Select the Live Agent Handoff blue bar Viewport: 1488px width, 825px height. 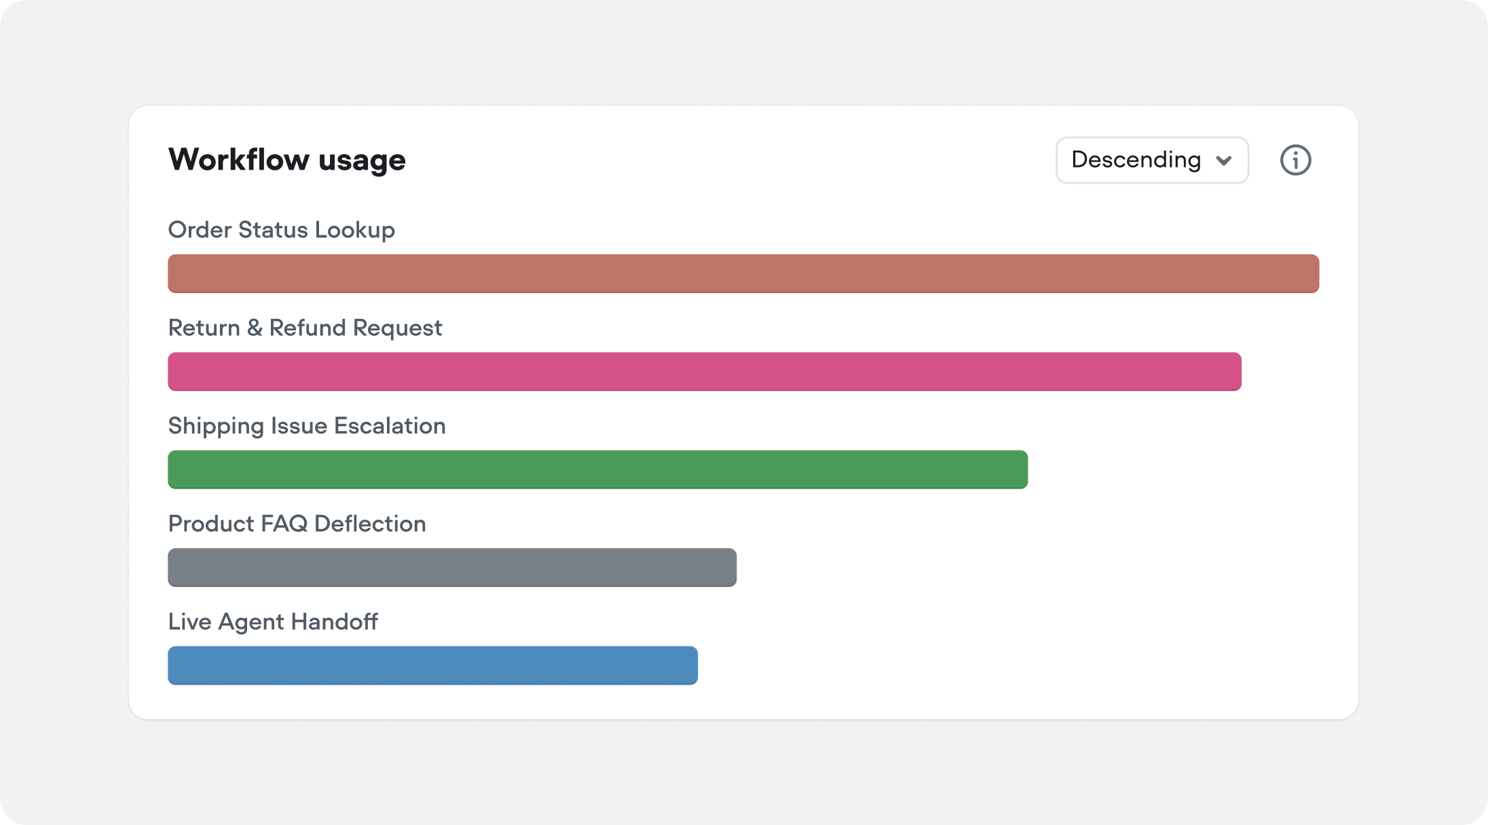pos(432,666)
